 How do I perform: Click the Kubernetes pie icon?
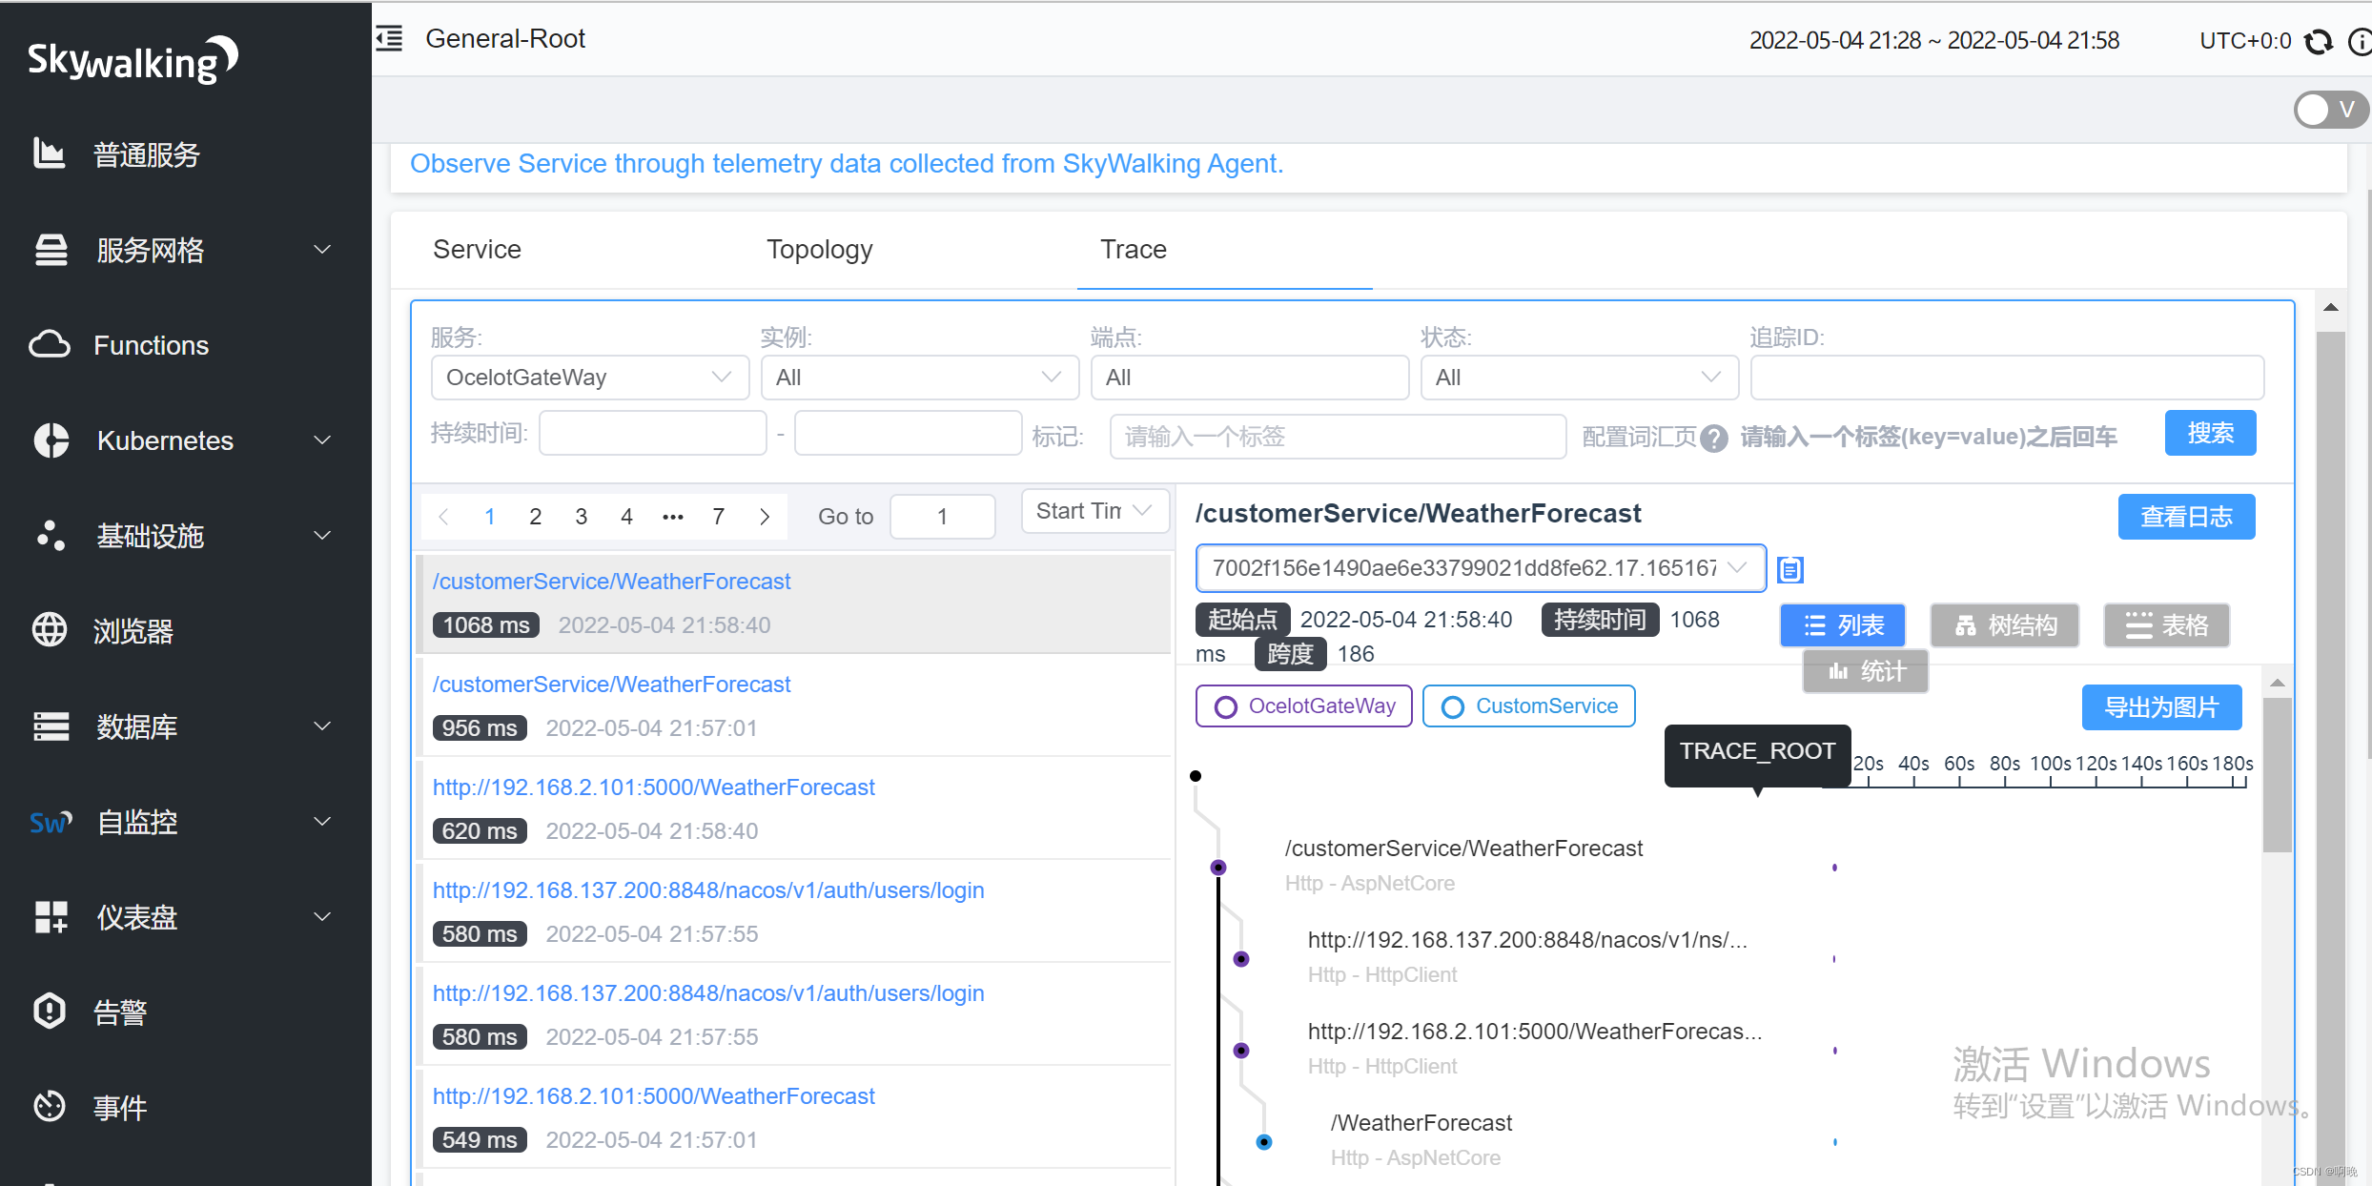(x=51, y=440)
